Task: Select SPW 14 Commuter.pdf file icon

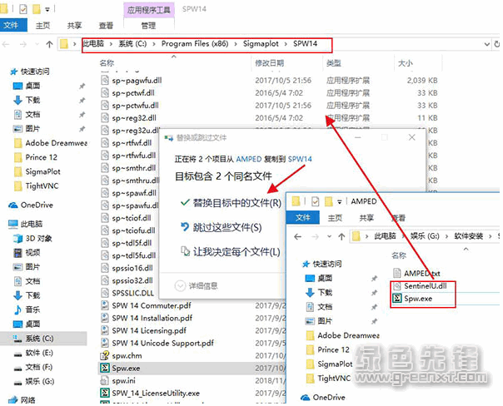Action: coord(105,305)
